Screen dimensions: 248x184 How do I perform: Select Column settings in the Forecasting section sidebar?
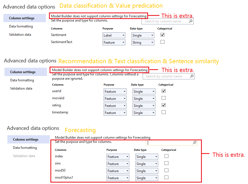pos(24,139)
